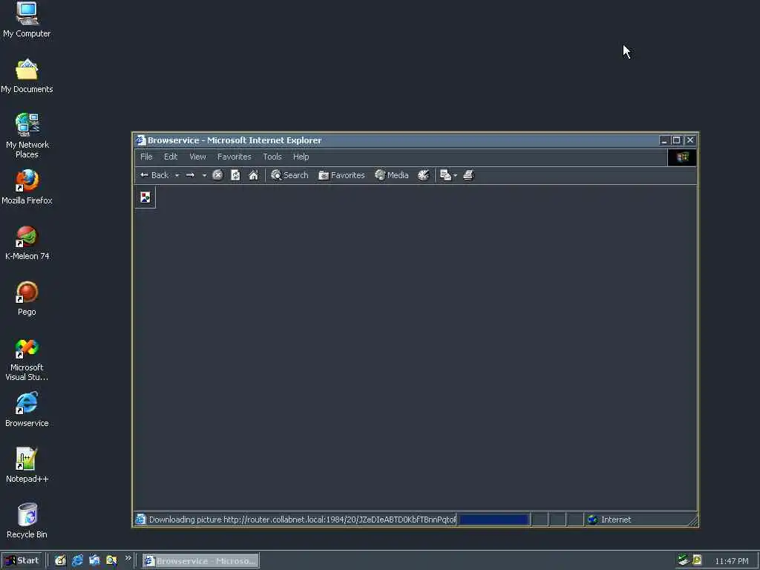Select the Notepad++ desktop shortcut
The height and width of the screenshot is (570, 760).
[x=27, y=465]
